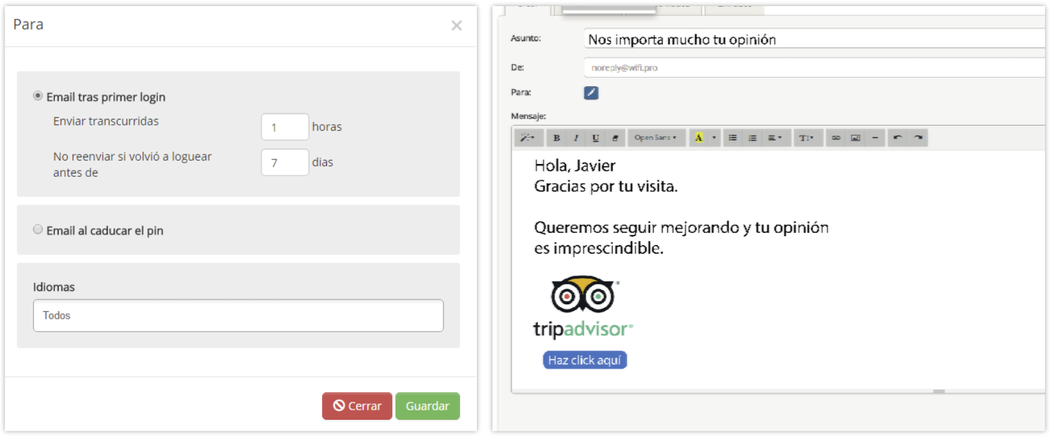Screen dimensions: 1051x436
Task: Apply underline formatting
Action: click(x=595, y=138)
